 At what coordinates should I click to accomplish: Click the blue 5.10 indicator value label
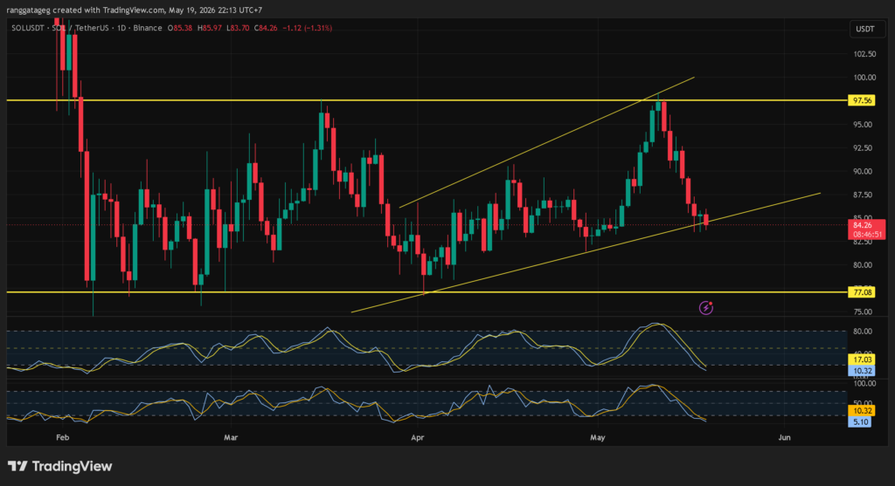tap(860, 422)
